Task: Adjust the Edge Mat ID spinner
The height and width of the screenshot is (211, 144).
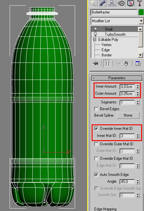Action: (138, 166)
